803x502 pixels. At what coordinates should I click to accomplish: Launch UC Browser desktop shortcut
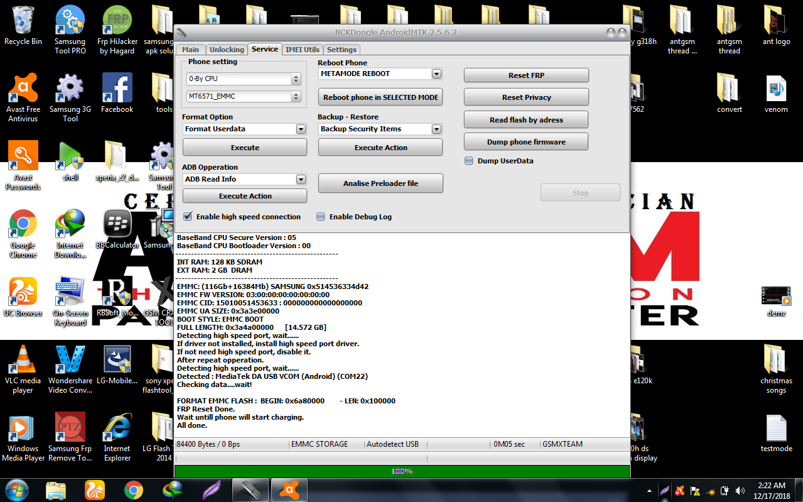pos(23,297)
